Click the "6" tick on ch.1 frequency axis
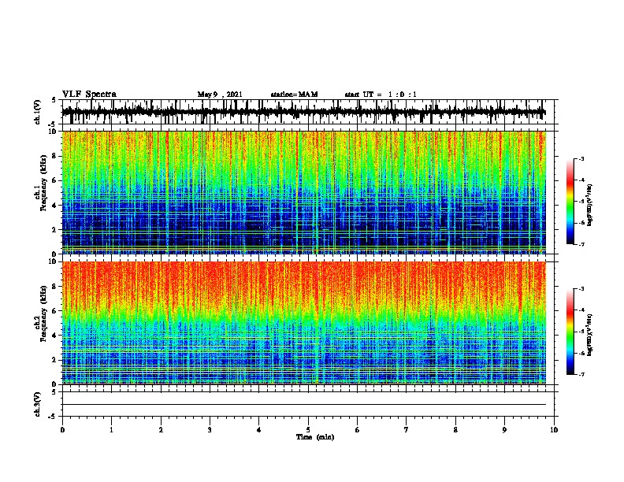624x482 pixels. coord(55,181)
